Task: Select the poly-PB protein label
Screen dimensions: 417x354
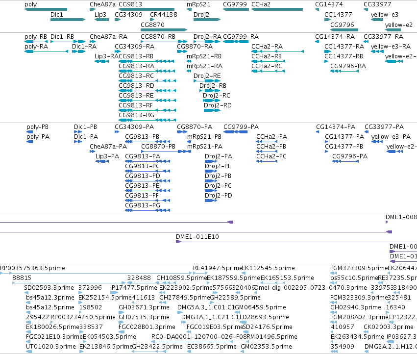Action: point(38,127)
